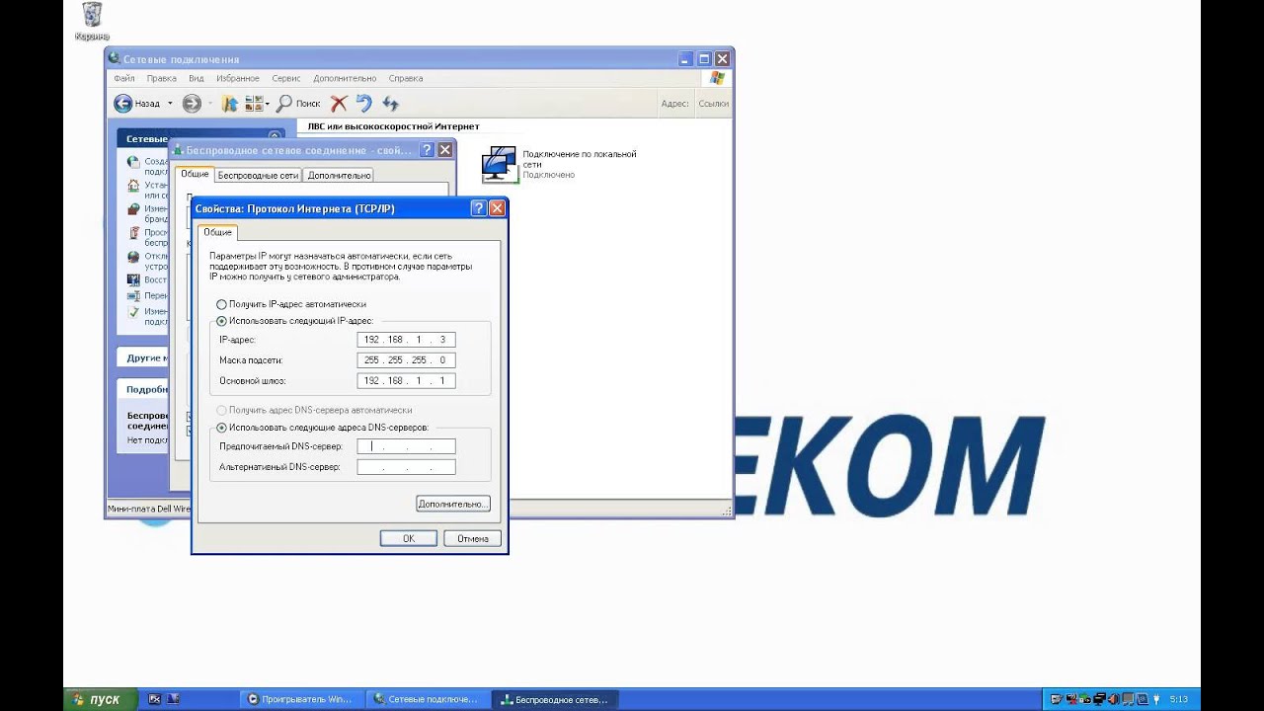Click the Основной шлюз input field
Image resolution: width=1264 pixels, height=711 pixels.
pyautogui.click(x=406, y=381)
